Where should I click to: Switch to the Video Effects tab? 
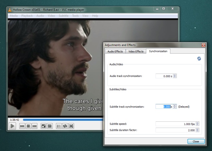coord(136,52)
